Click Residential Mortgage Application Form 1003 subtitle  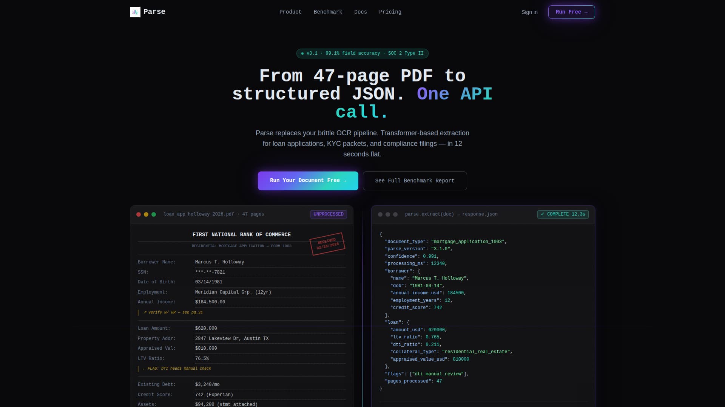click(x=242, y=246)
